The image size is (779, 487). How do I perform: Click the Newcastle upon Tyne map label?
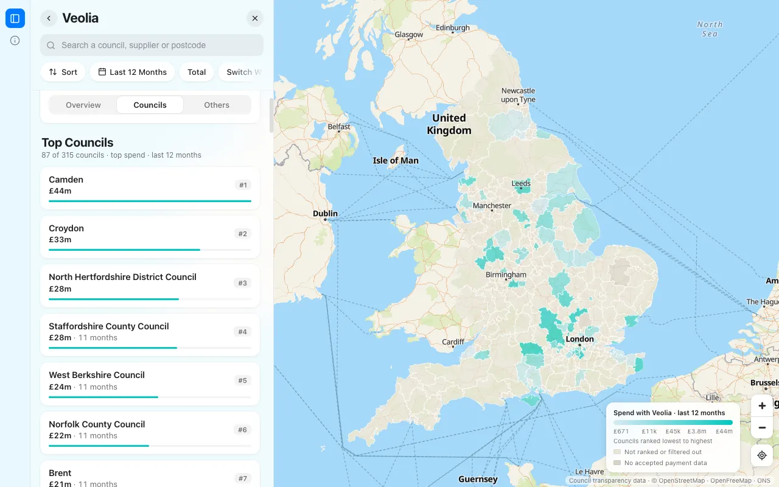pyautogui.click(x=519, y=95)
